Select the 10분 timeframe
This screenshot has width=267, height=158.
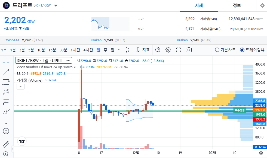[41, 50]
